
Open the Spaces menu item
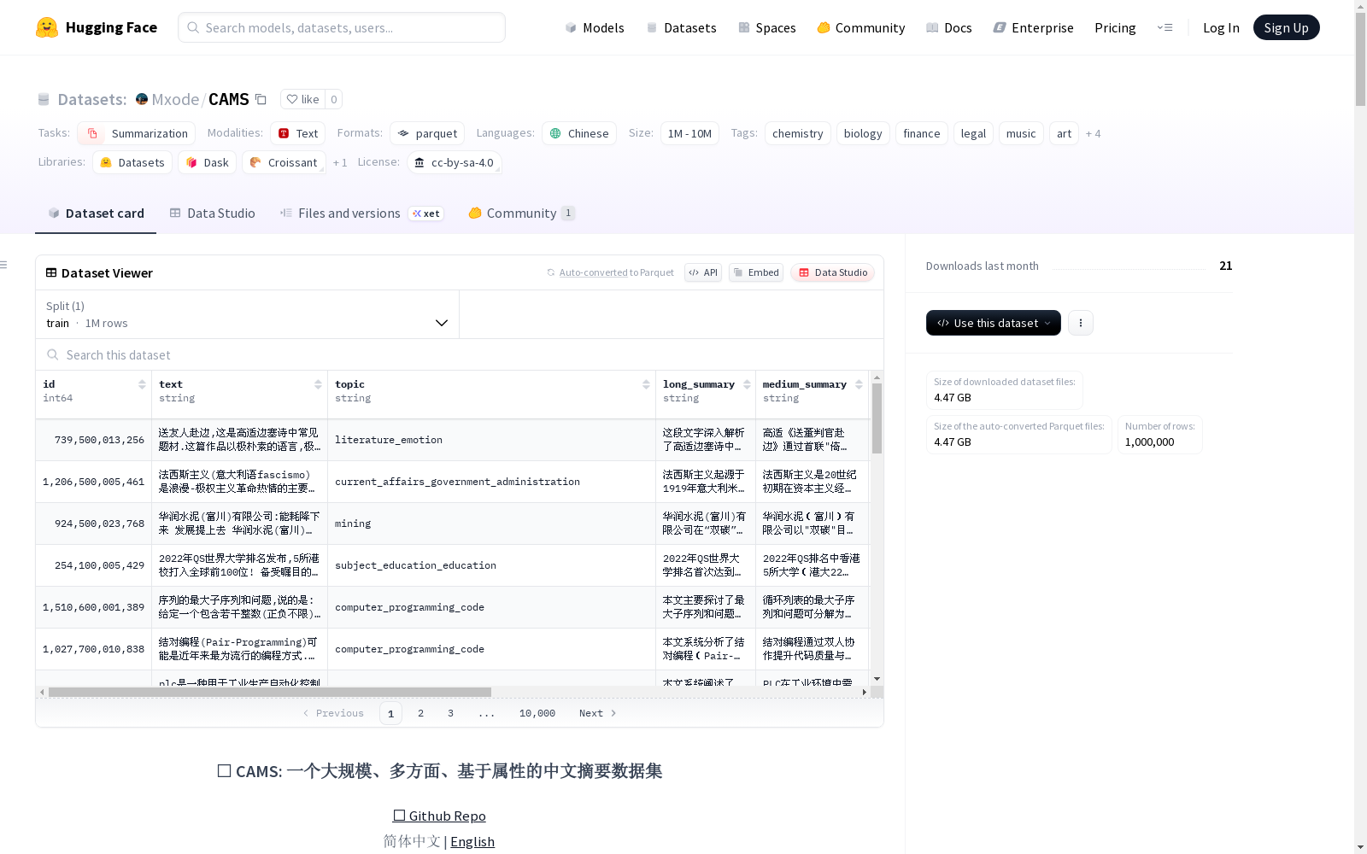coord(767,27)
